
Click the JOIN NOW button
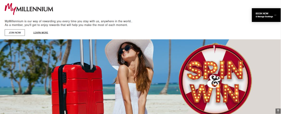(15, 33)
